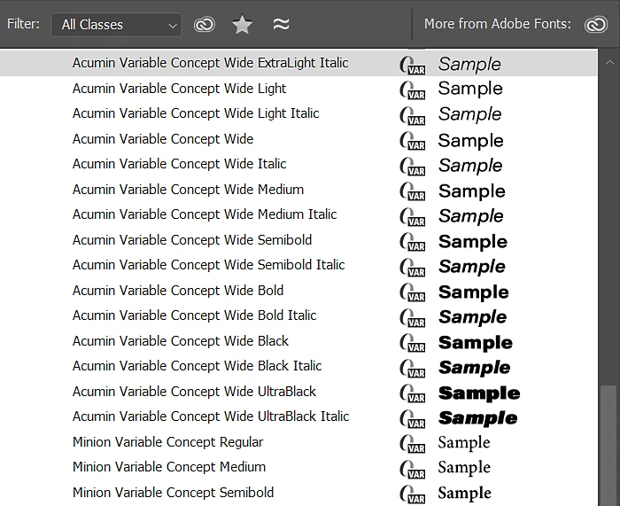This screenshot has height=506, width=620.
Task: Click the VAR icon on the Minion Regular row
Action: coord(412,445)
